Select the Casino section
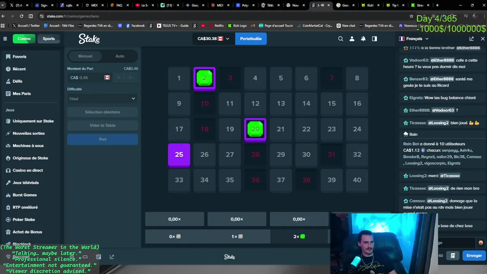This screenshot has width=487, height=274. pos(24,38)
